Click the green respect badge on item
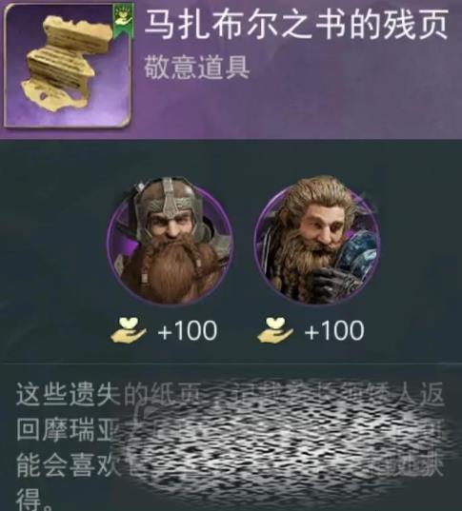Screen dimensions: 462x511 click(x=123, y=19)
